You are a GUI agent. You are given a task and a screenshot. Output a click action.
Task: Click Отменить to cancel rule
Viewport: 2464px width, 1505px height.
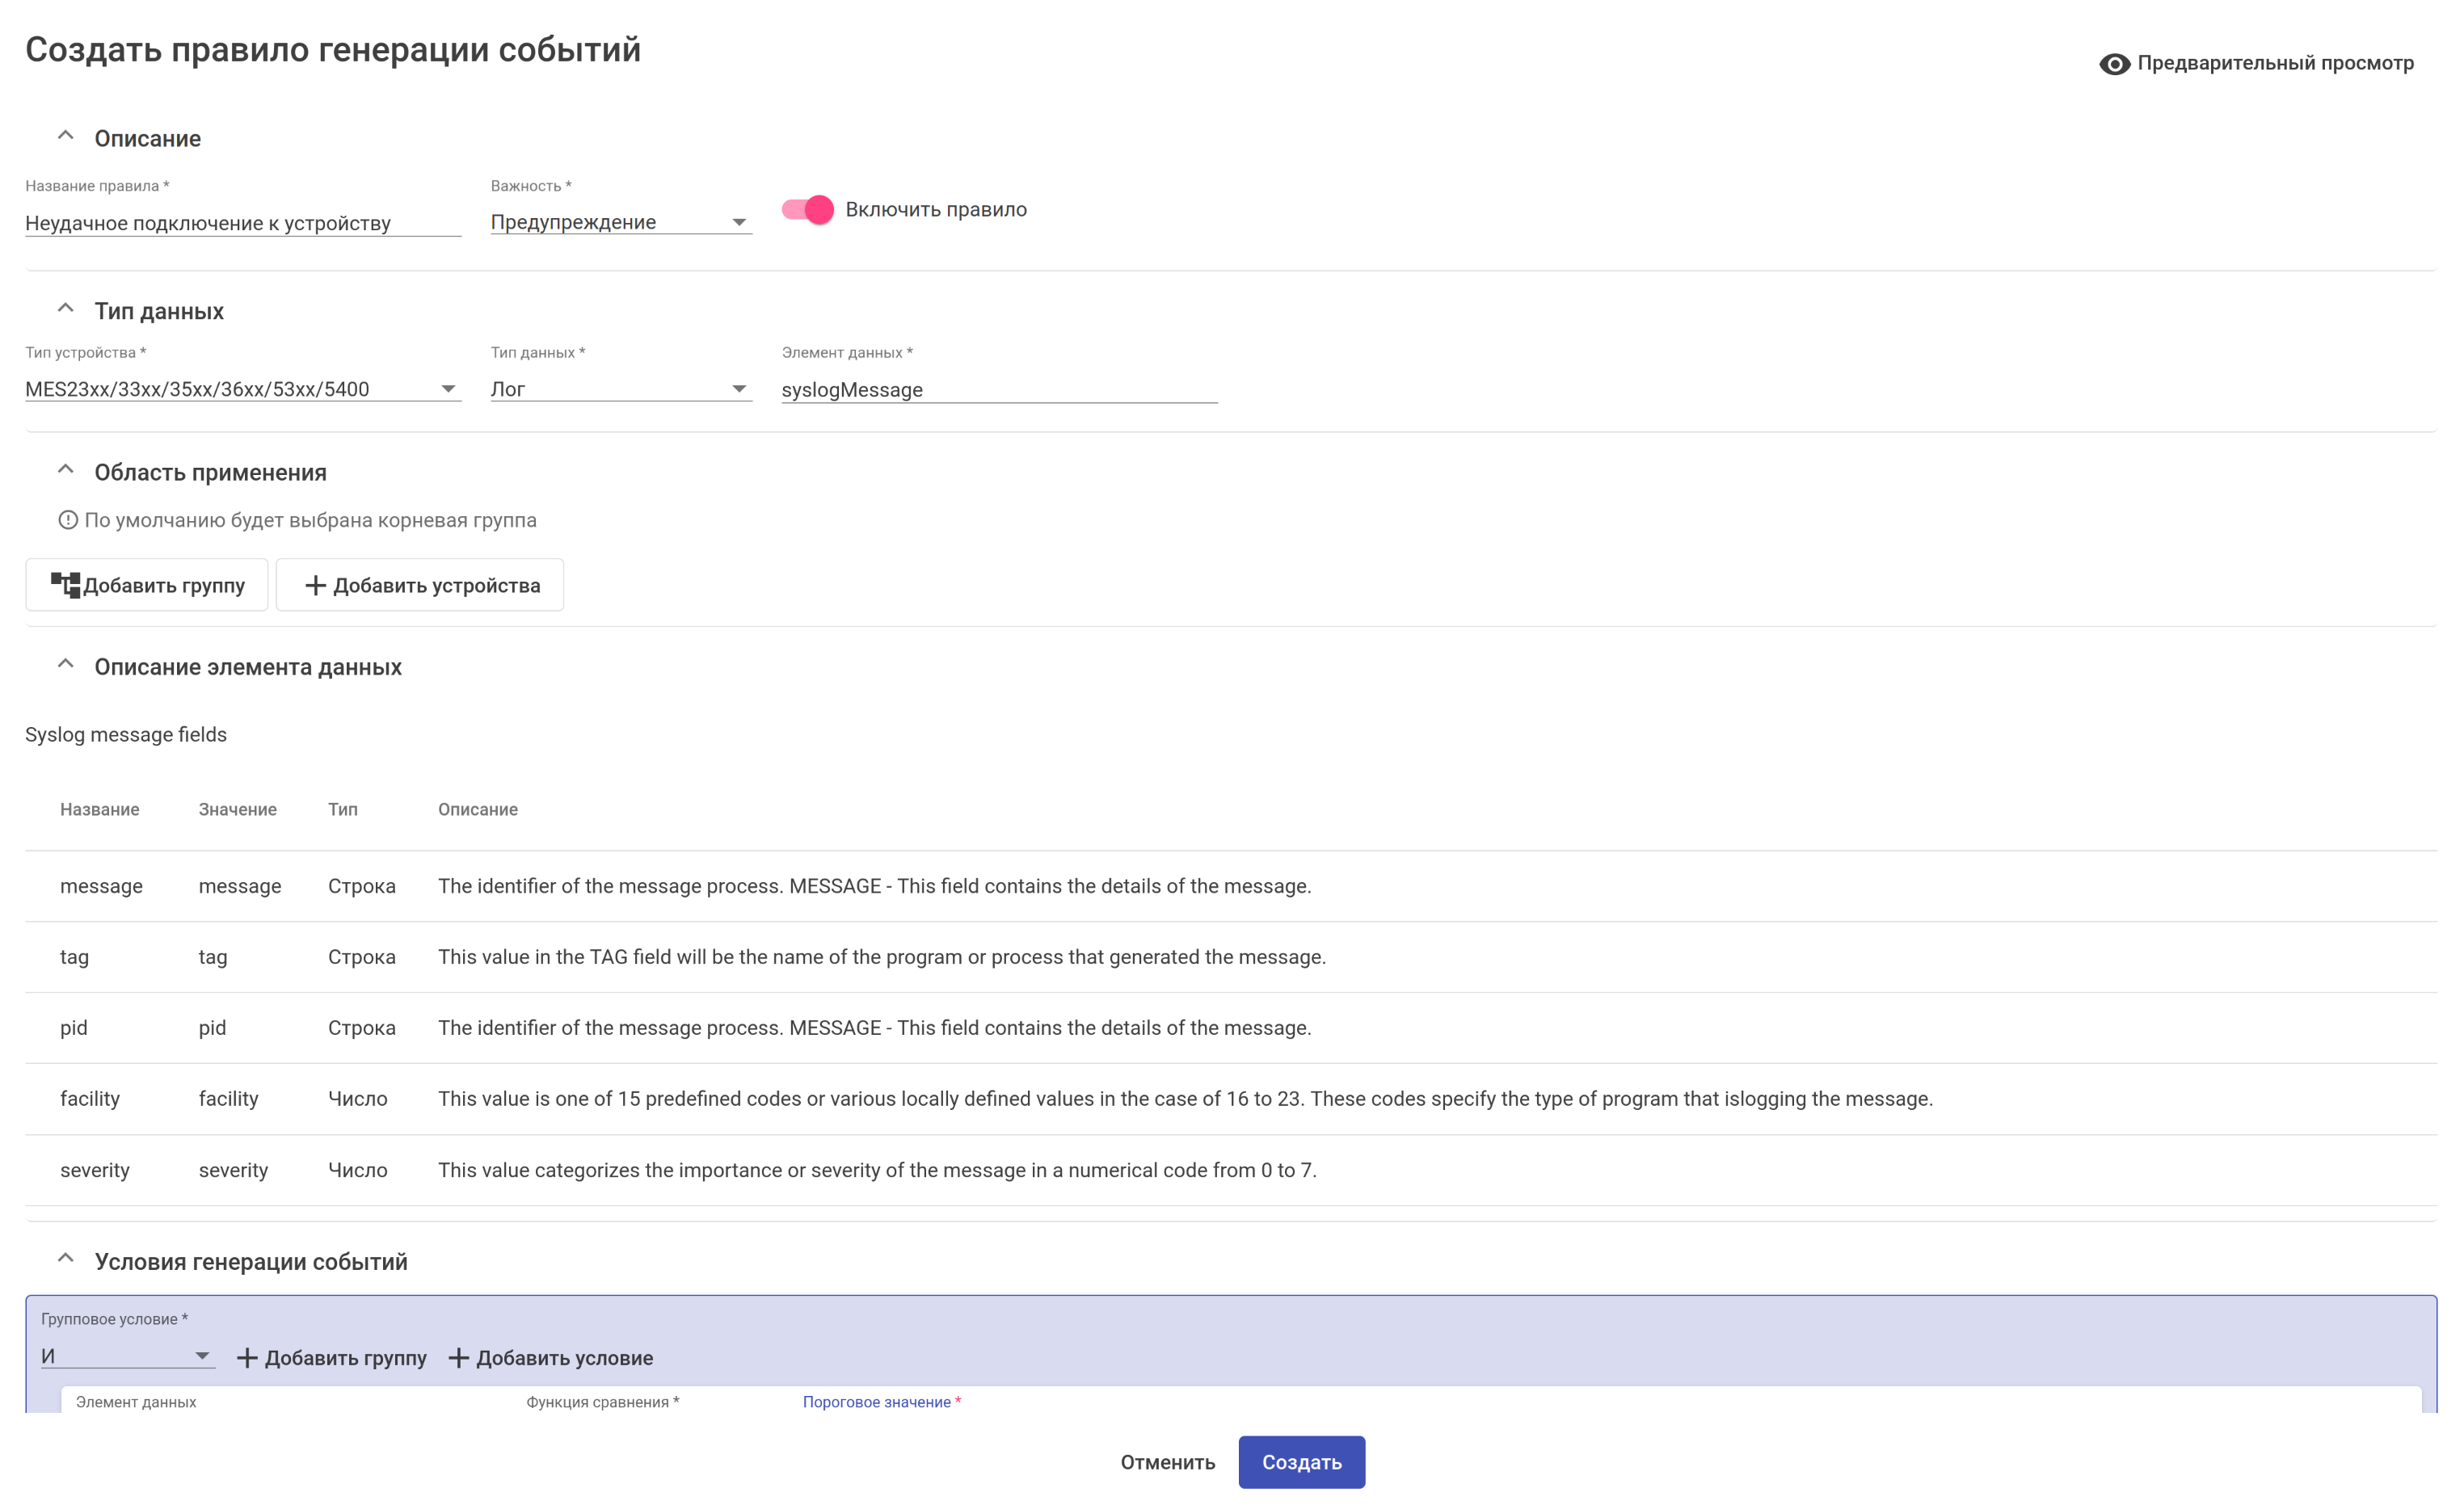point(1167,1462)
